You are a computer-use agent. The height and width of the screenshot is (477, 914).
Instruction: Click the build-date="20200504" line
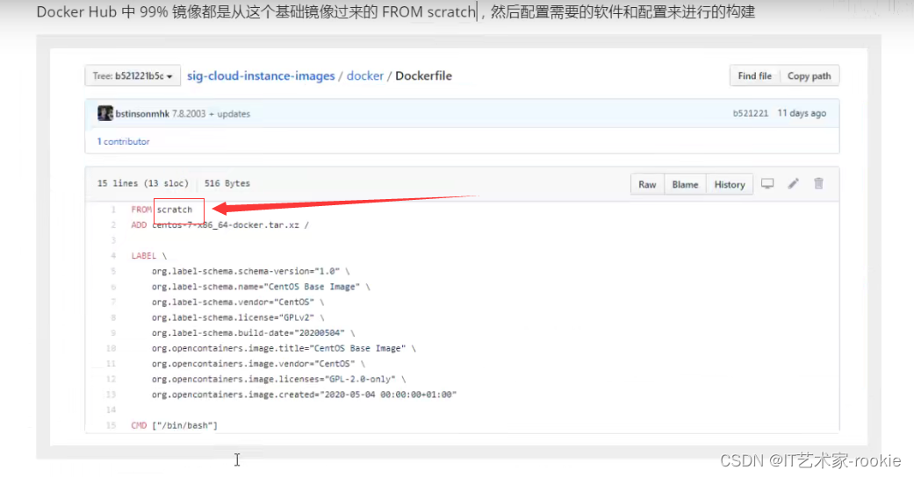[x=253, y=332]
